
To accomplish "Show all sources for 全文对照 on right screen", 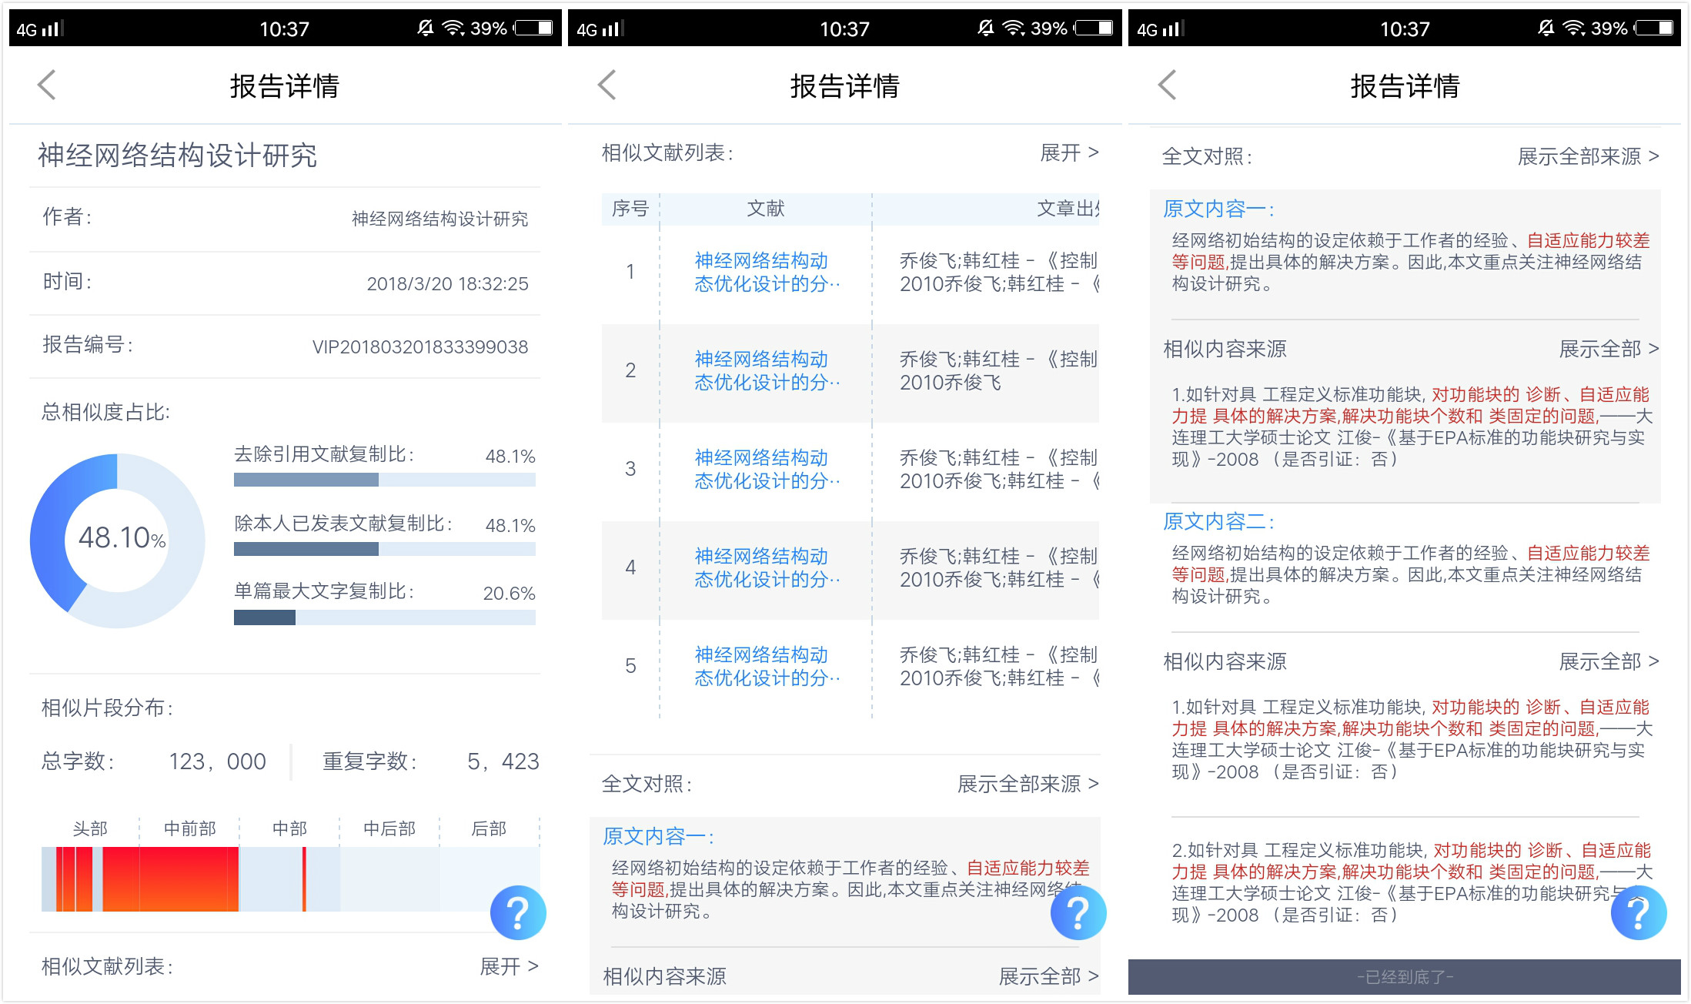I will click(x=1587, y=156).
